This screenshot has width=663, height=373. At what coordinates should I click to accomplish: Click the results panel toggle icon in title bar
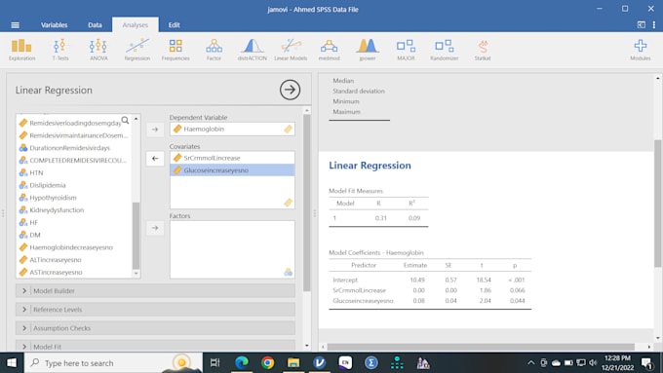(642, 25)
